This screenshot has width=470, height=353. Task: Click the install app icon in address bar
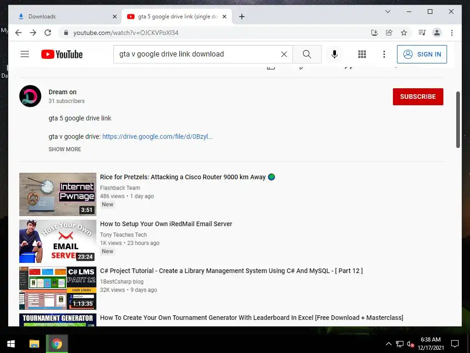coord(375,33)
